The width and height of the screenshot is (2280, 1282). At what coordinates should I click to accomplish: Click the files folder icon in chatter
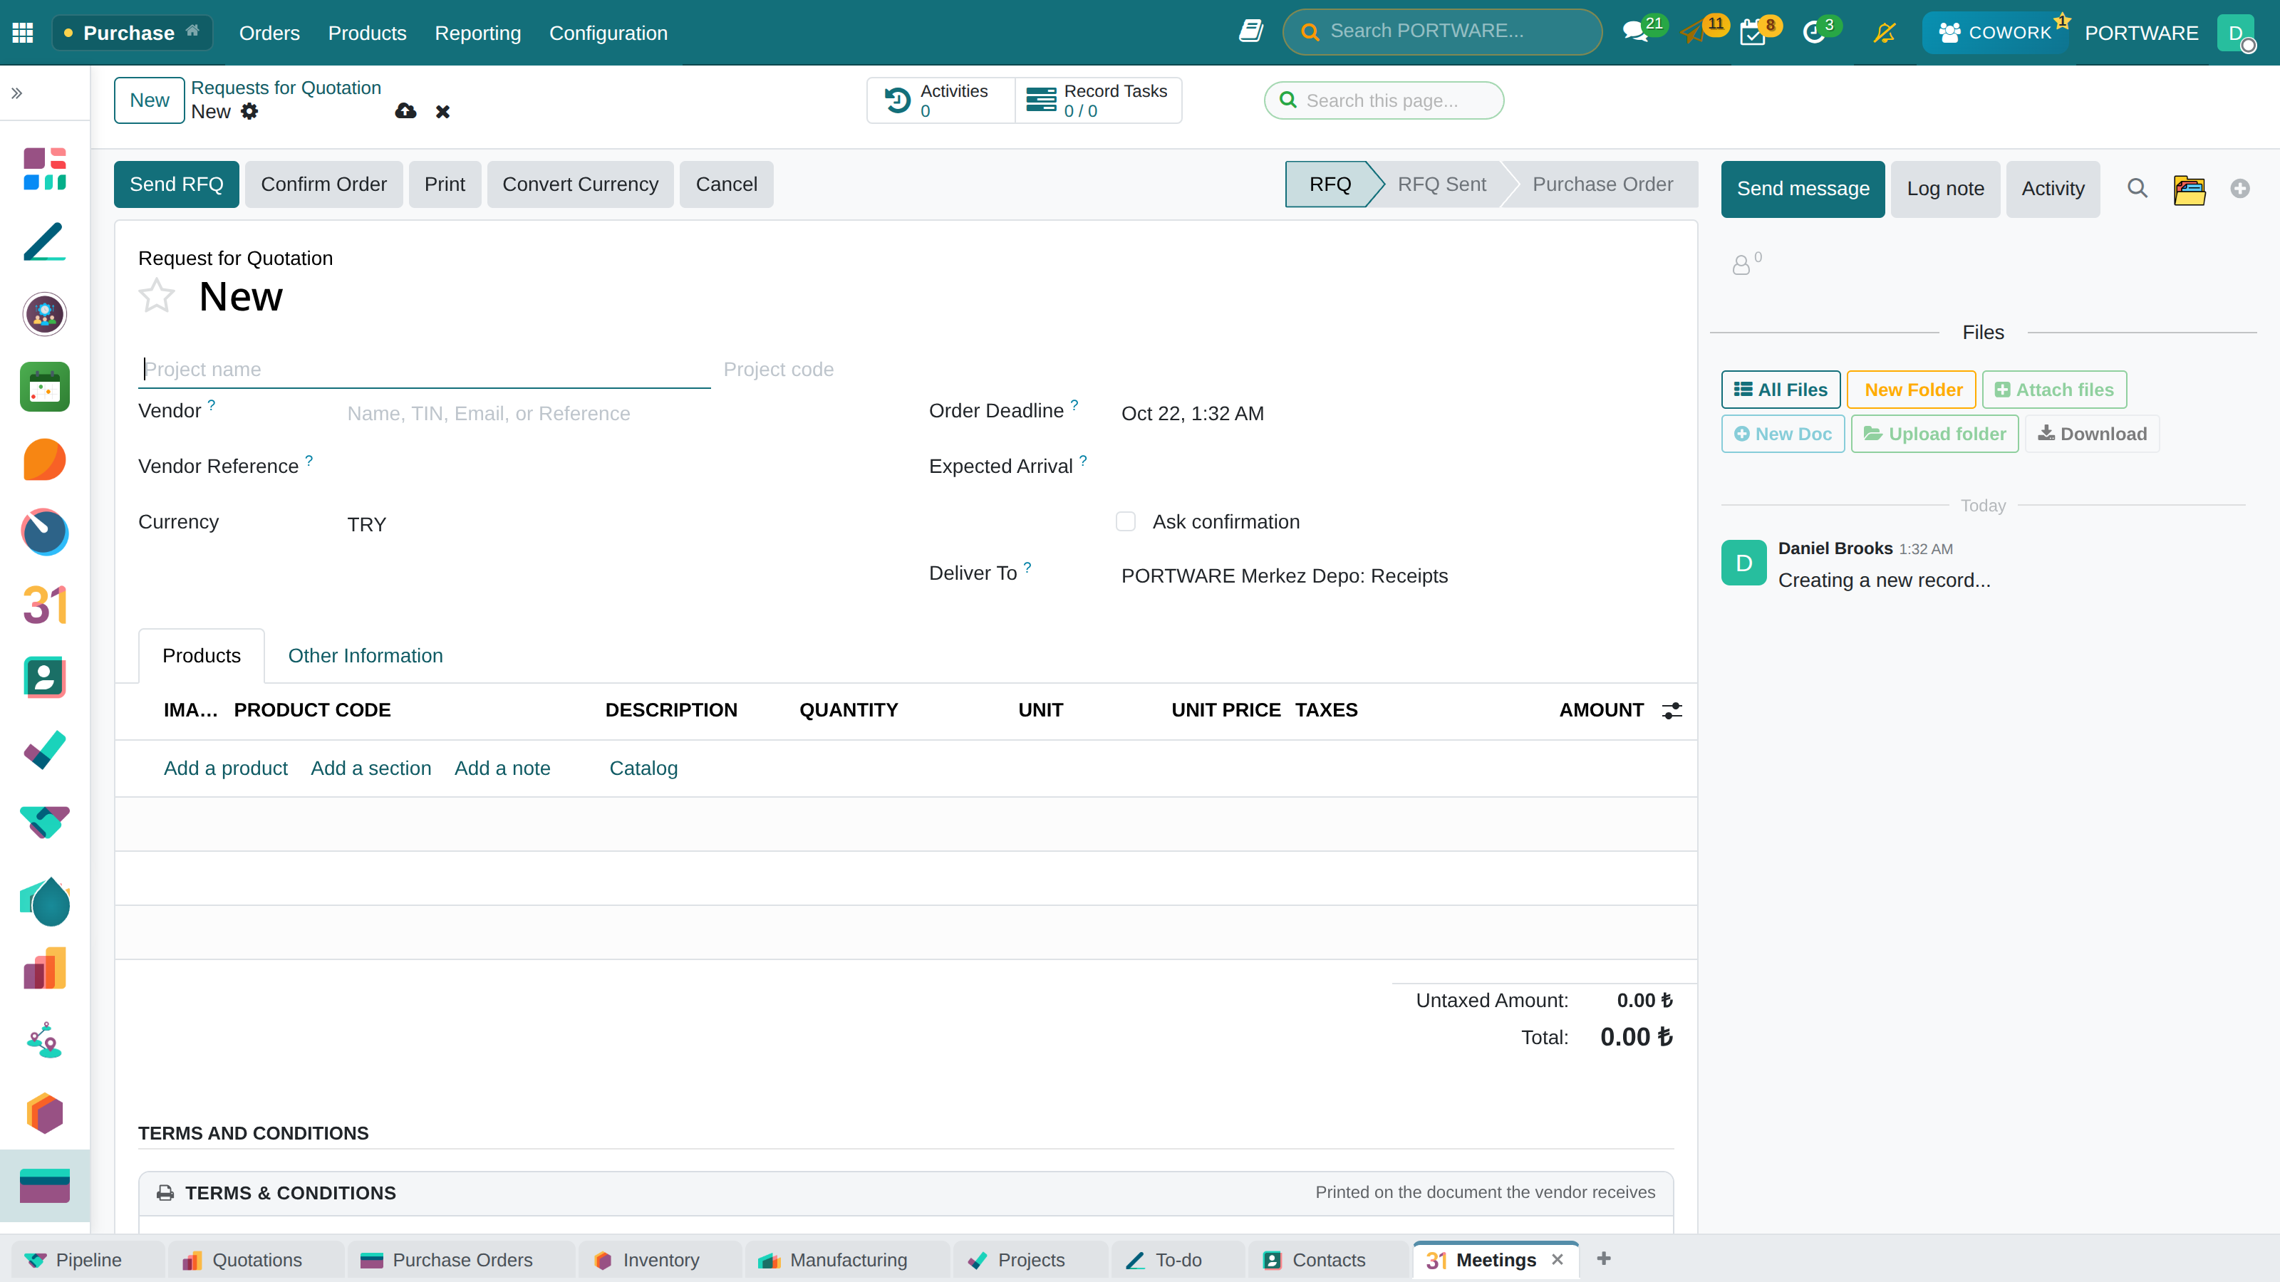(2189, 189)
